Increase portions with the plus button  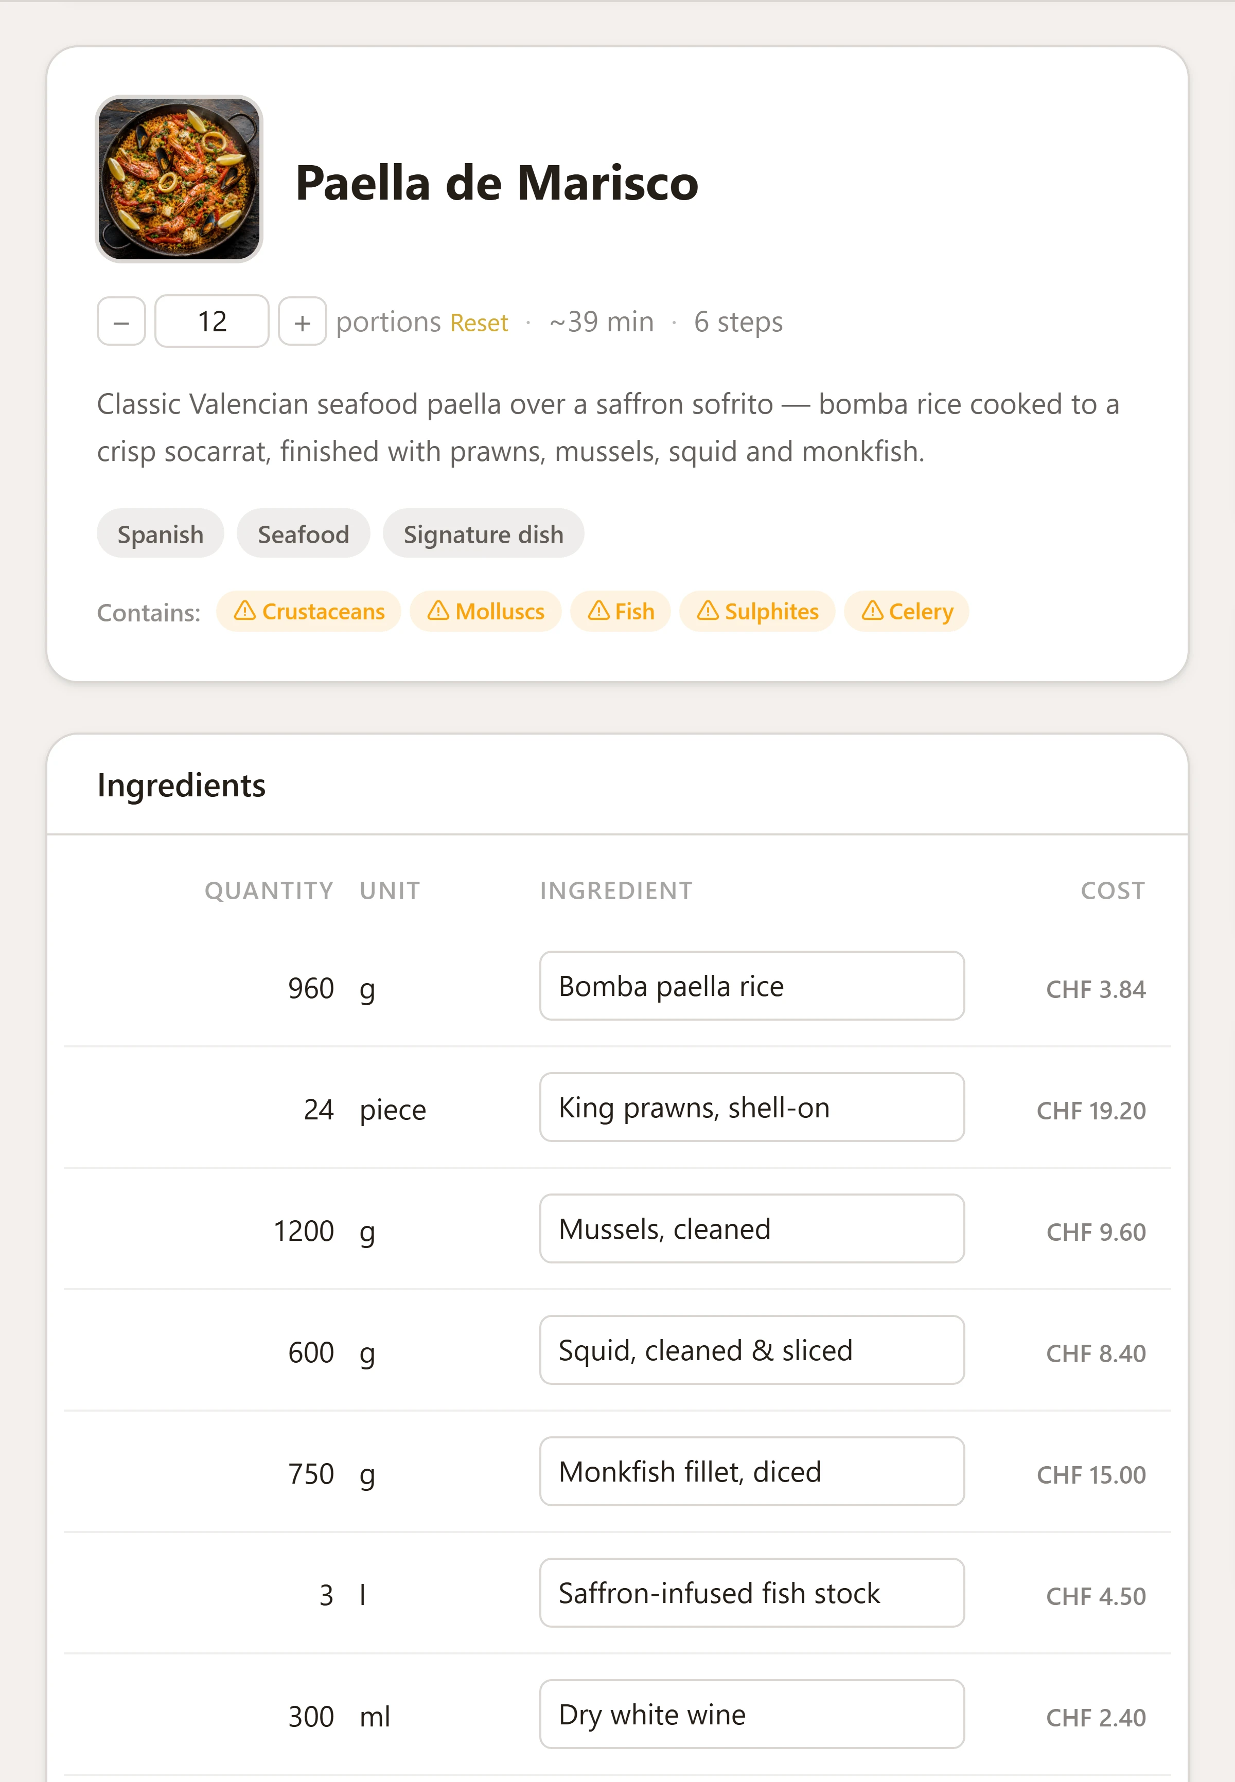(x=303, y=321)
